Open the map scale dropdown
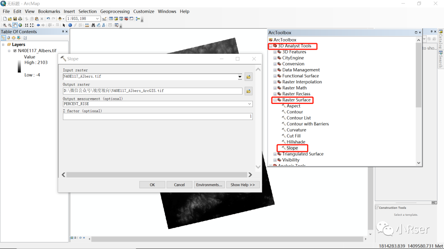Viewport: 444px width, 249px height. click(x=97, y=18)
